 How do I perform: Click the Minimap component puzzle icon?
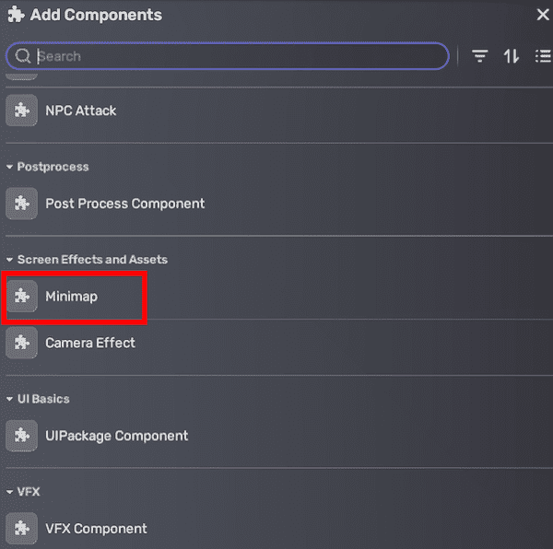point(21,297)
